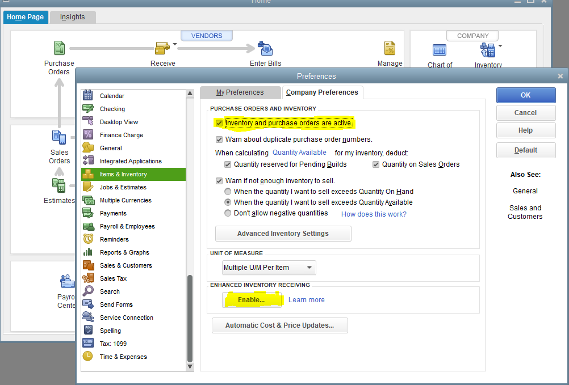Click the Manage sales tax icon
The height and width of the screenshot is (385, 569).
coord(390,48)
